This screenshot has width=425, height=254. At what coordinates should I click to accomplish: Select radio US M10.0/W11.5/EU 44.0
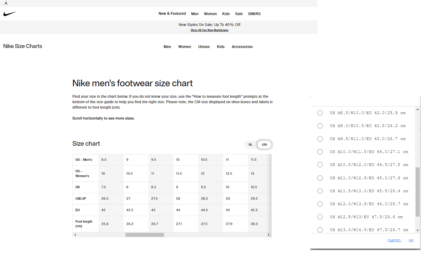pyautogui.click(x=320, y=152)
